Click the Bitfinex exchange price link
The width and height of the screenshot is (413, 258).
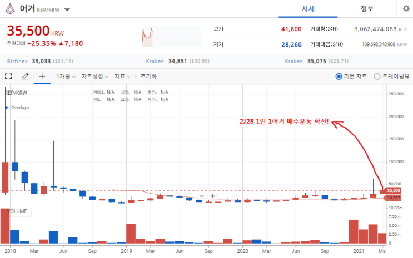click(x=40, y=61)
